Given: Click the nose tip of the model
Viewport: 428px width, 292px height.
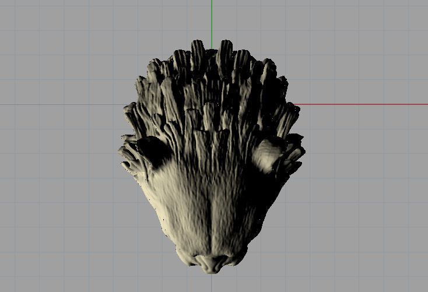Looking at the screenshot, I should (x=213, y=264).
